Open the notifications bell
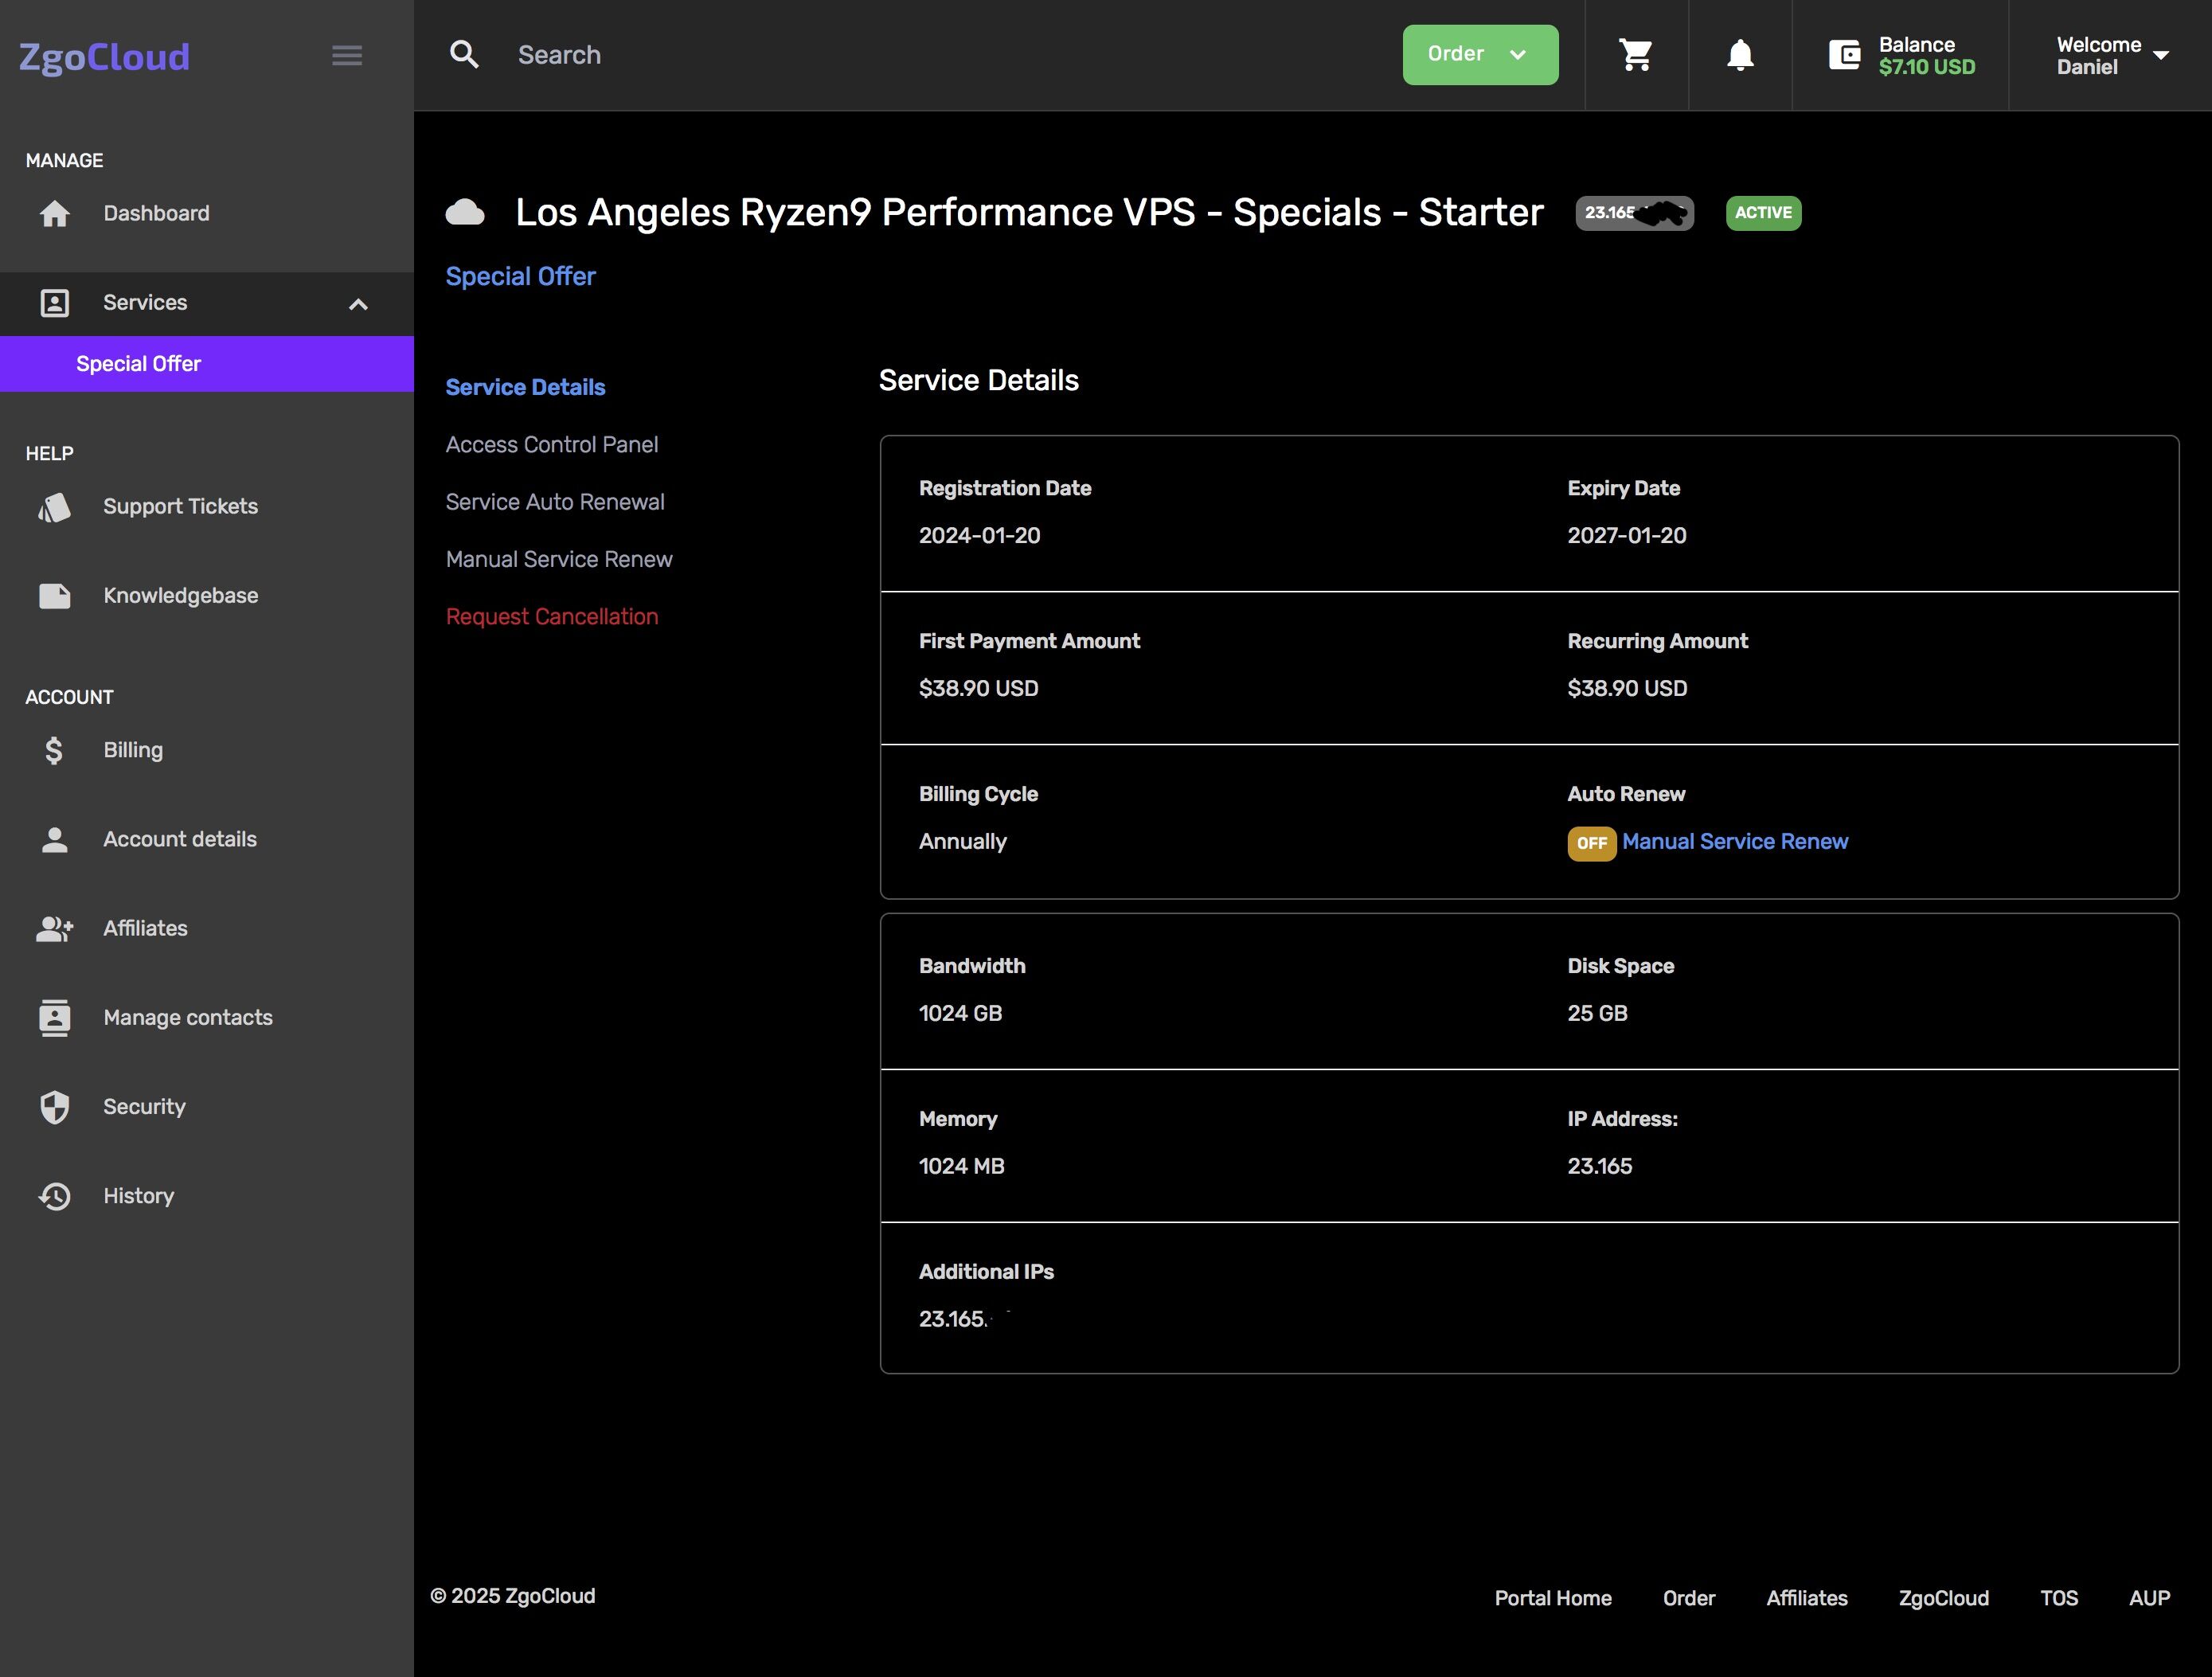Screen dimensions: 2212x1677 click(x=1740, y=55)
